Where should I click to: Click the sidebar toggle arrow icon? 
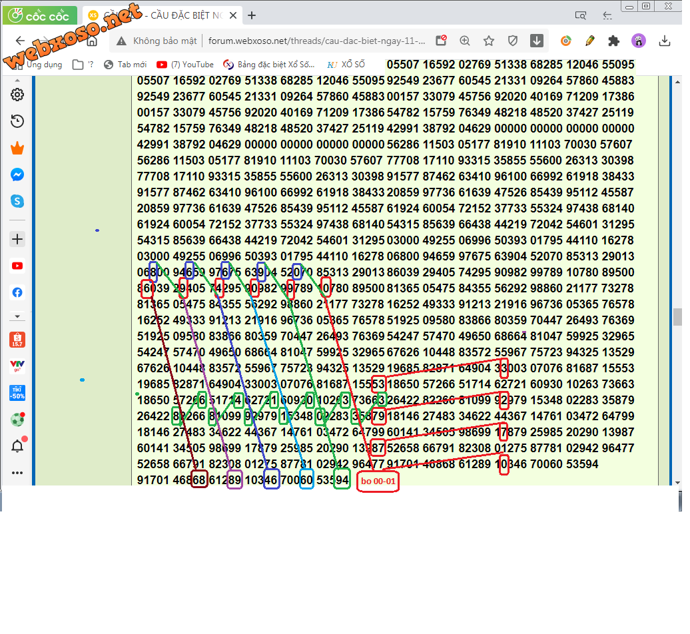(607, 16)
